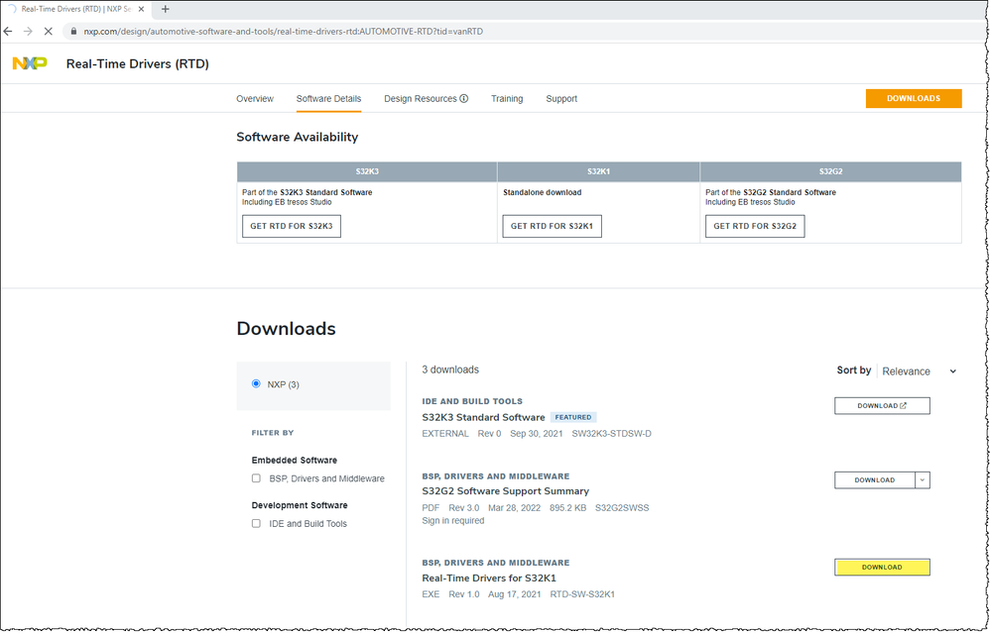The image size is (990, 633).
Task: Click inside the browser address bar
Action: (x=298, y=31)
